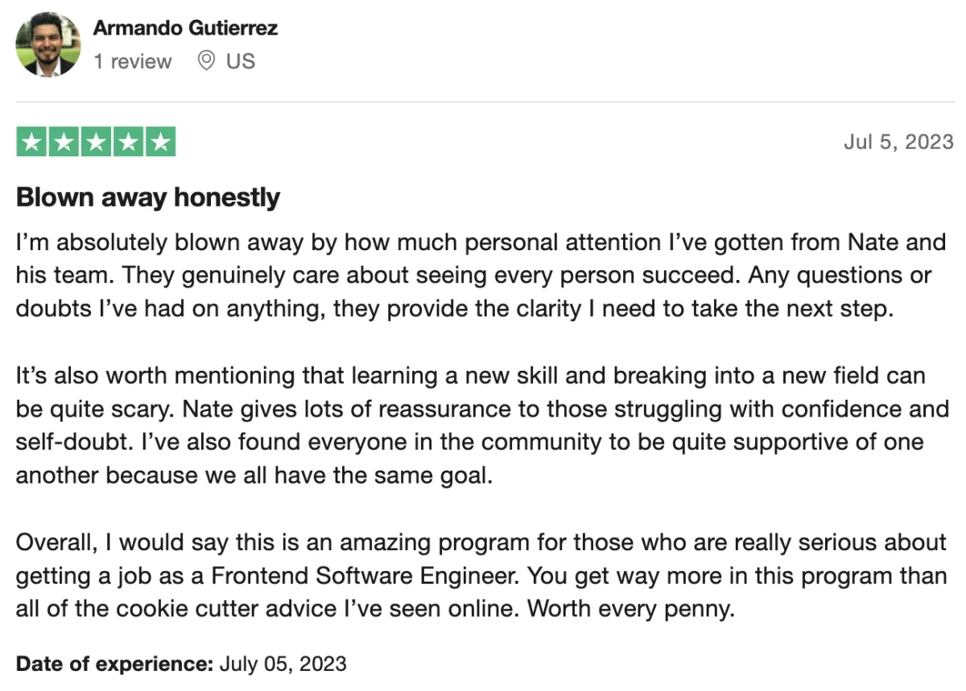Click the 'Jul 5, 2023' review date
Viewport: 966px width, 691px height.
pyautogui.click(x=898, y=142)
